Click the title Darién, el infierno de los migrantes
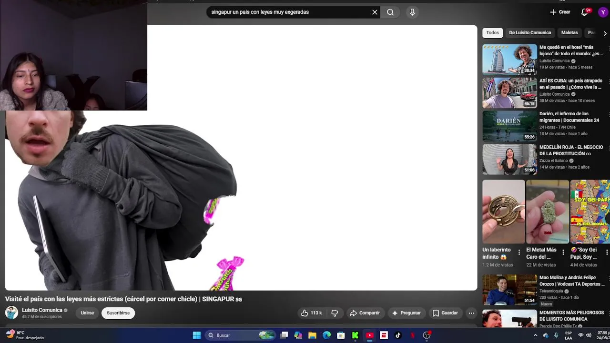This screenshot has height=343, width=610. 569,117
